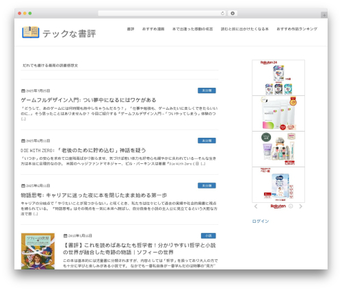Open DIE WITH ZERO article title
Viewport: 342px width, 290px height.
tap(83, 150)
